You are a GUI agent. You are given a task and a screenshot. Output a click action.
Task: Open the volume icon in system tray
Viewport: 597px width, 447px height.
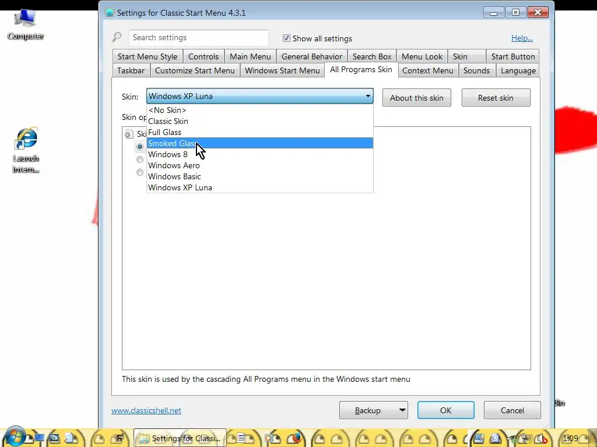[541, 439]
